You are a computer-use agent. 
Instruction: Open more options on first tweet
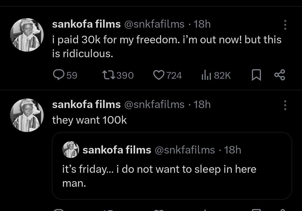[285, 25]
